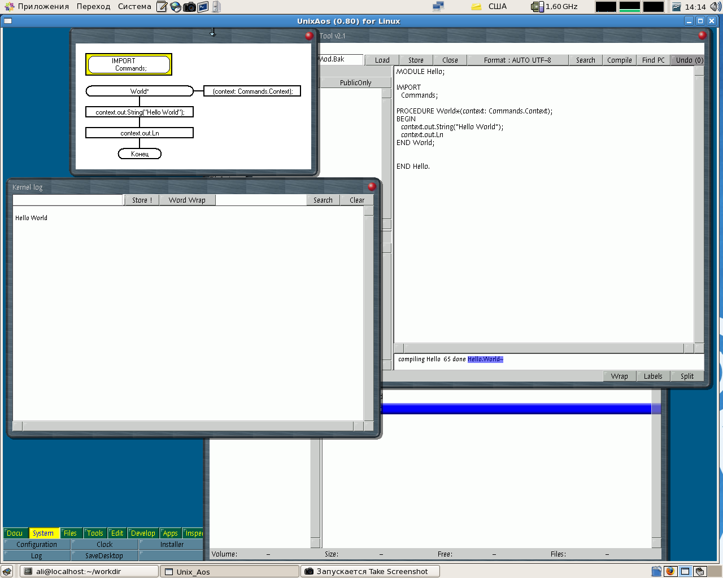Viewport: 723px width, 578px height.
Task: Toggle Wrap at editor bottom
Action: [620, 376]
